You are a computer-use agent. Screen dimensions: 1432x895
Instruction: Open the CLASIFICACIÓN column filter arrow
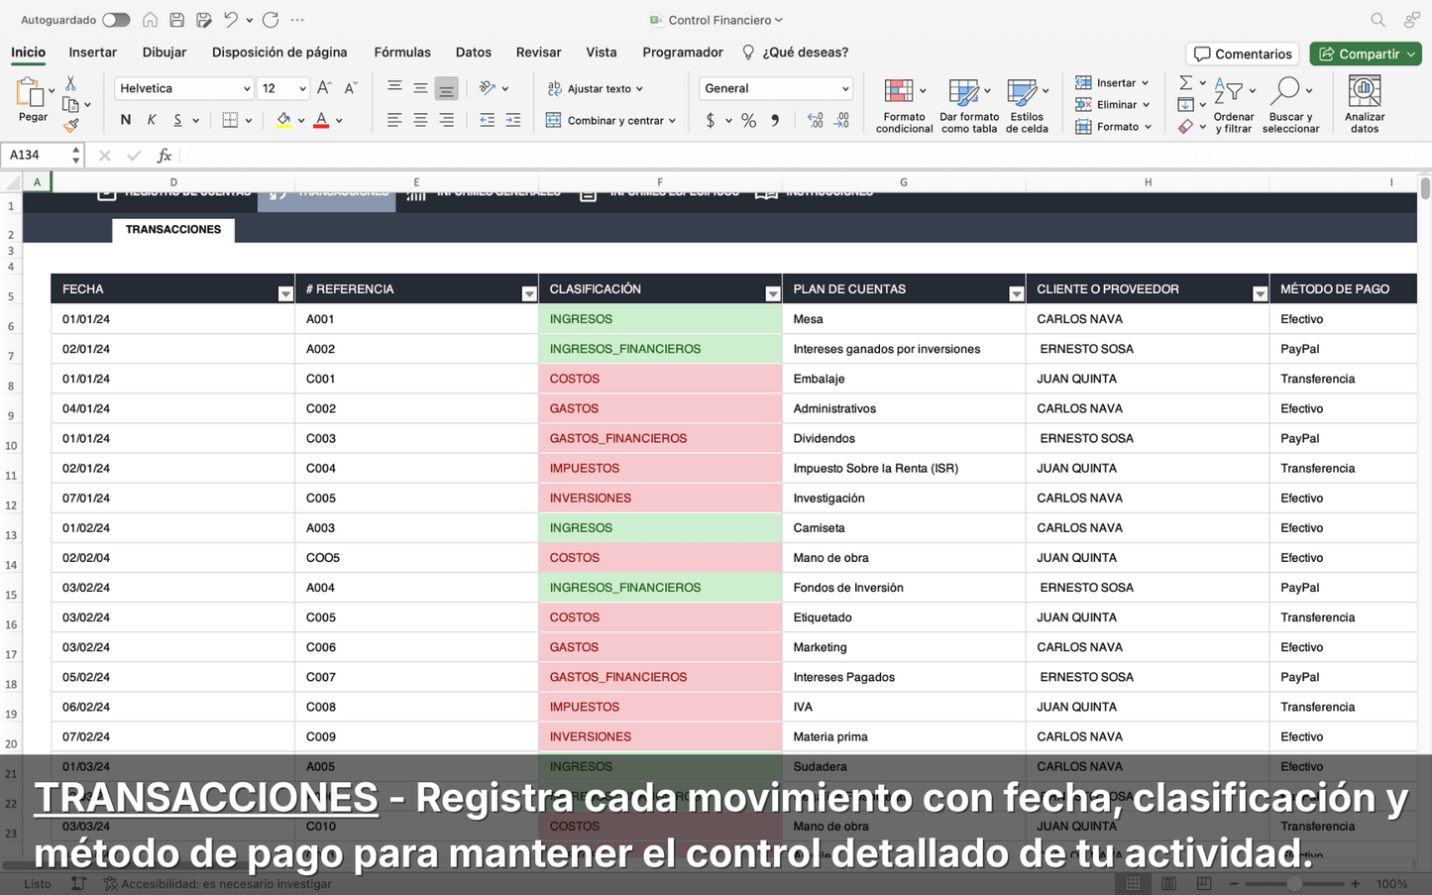click(772, 293)
